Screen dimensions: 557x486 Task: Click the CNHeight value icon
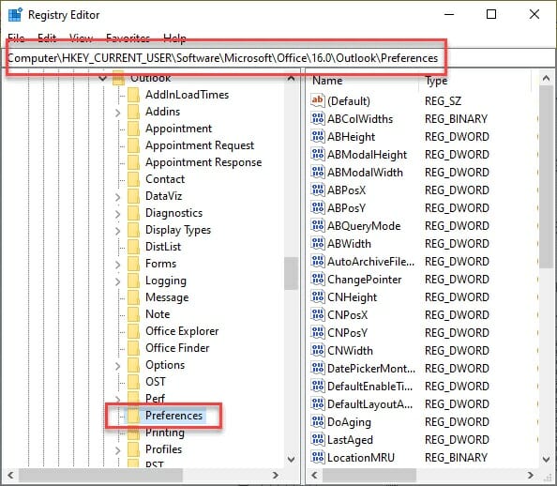(317, 296)
